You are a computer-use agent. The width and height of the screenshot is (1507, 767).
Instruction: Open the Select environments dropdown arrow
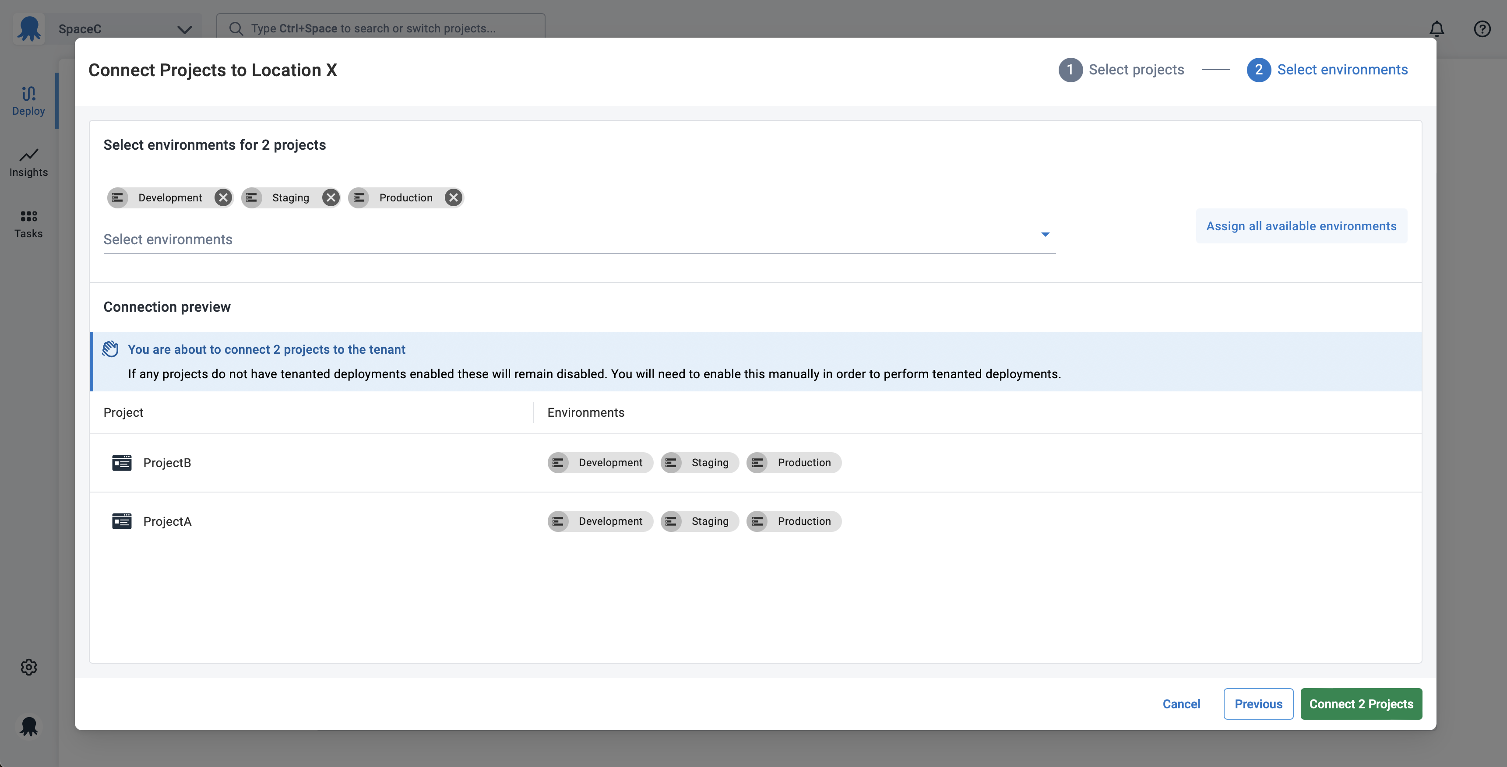1045,235
